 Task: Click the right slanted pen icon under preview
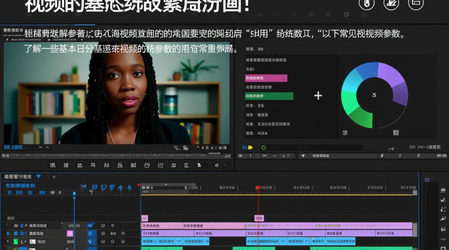[x=185, y=148]
